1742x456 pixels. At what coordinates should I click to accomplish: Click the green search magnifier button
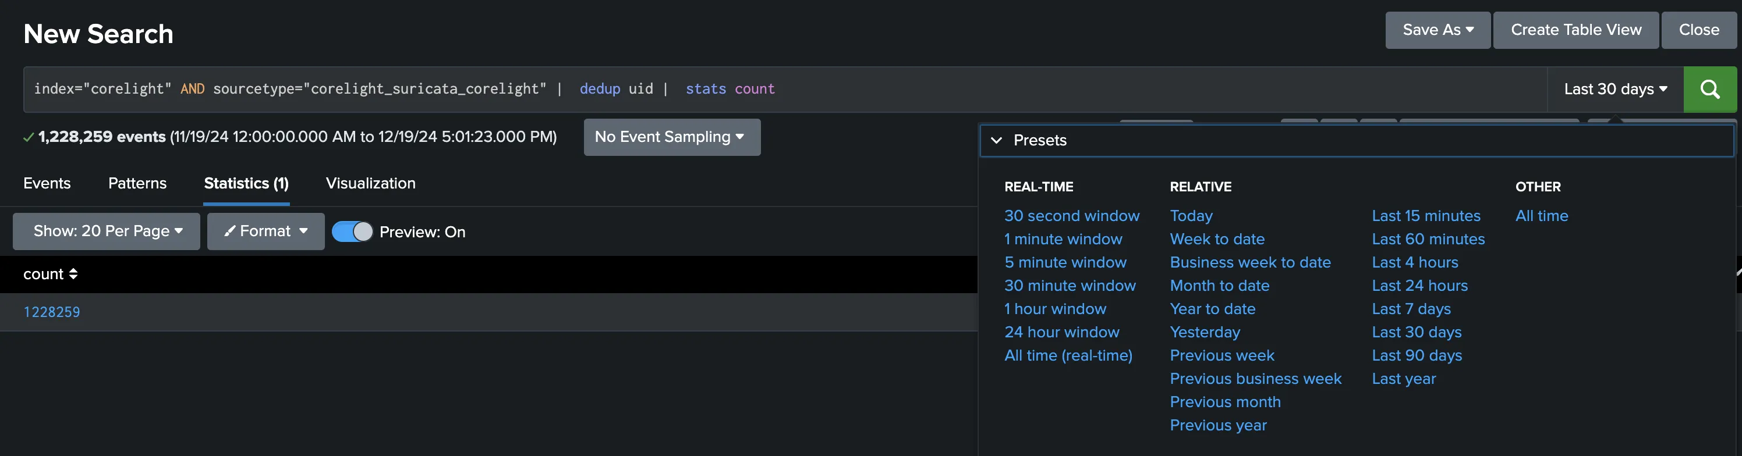point(1709,89)
